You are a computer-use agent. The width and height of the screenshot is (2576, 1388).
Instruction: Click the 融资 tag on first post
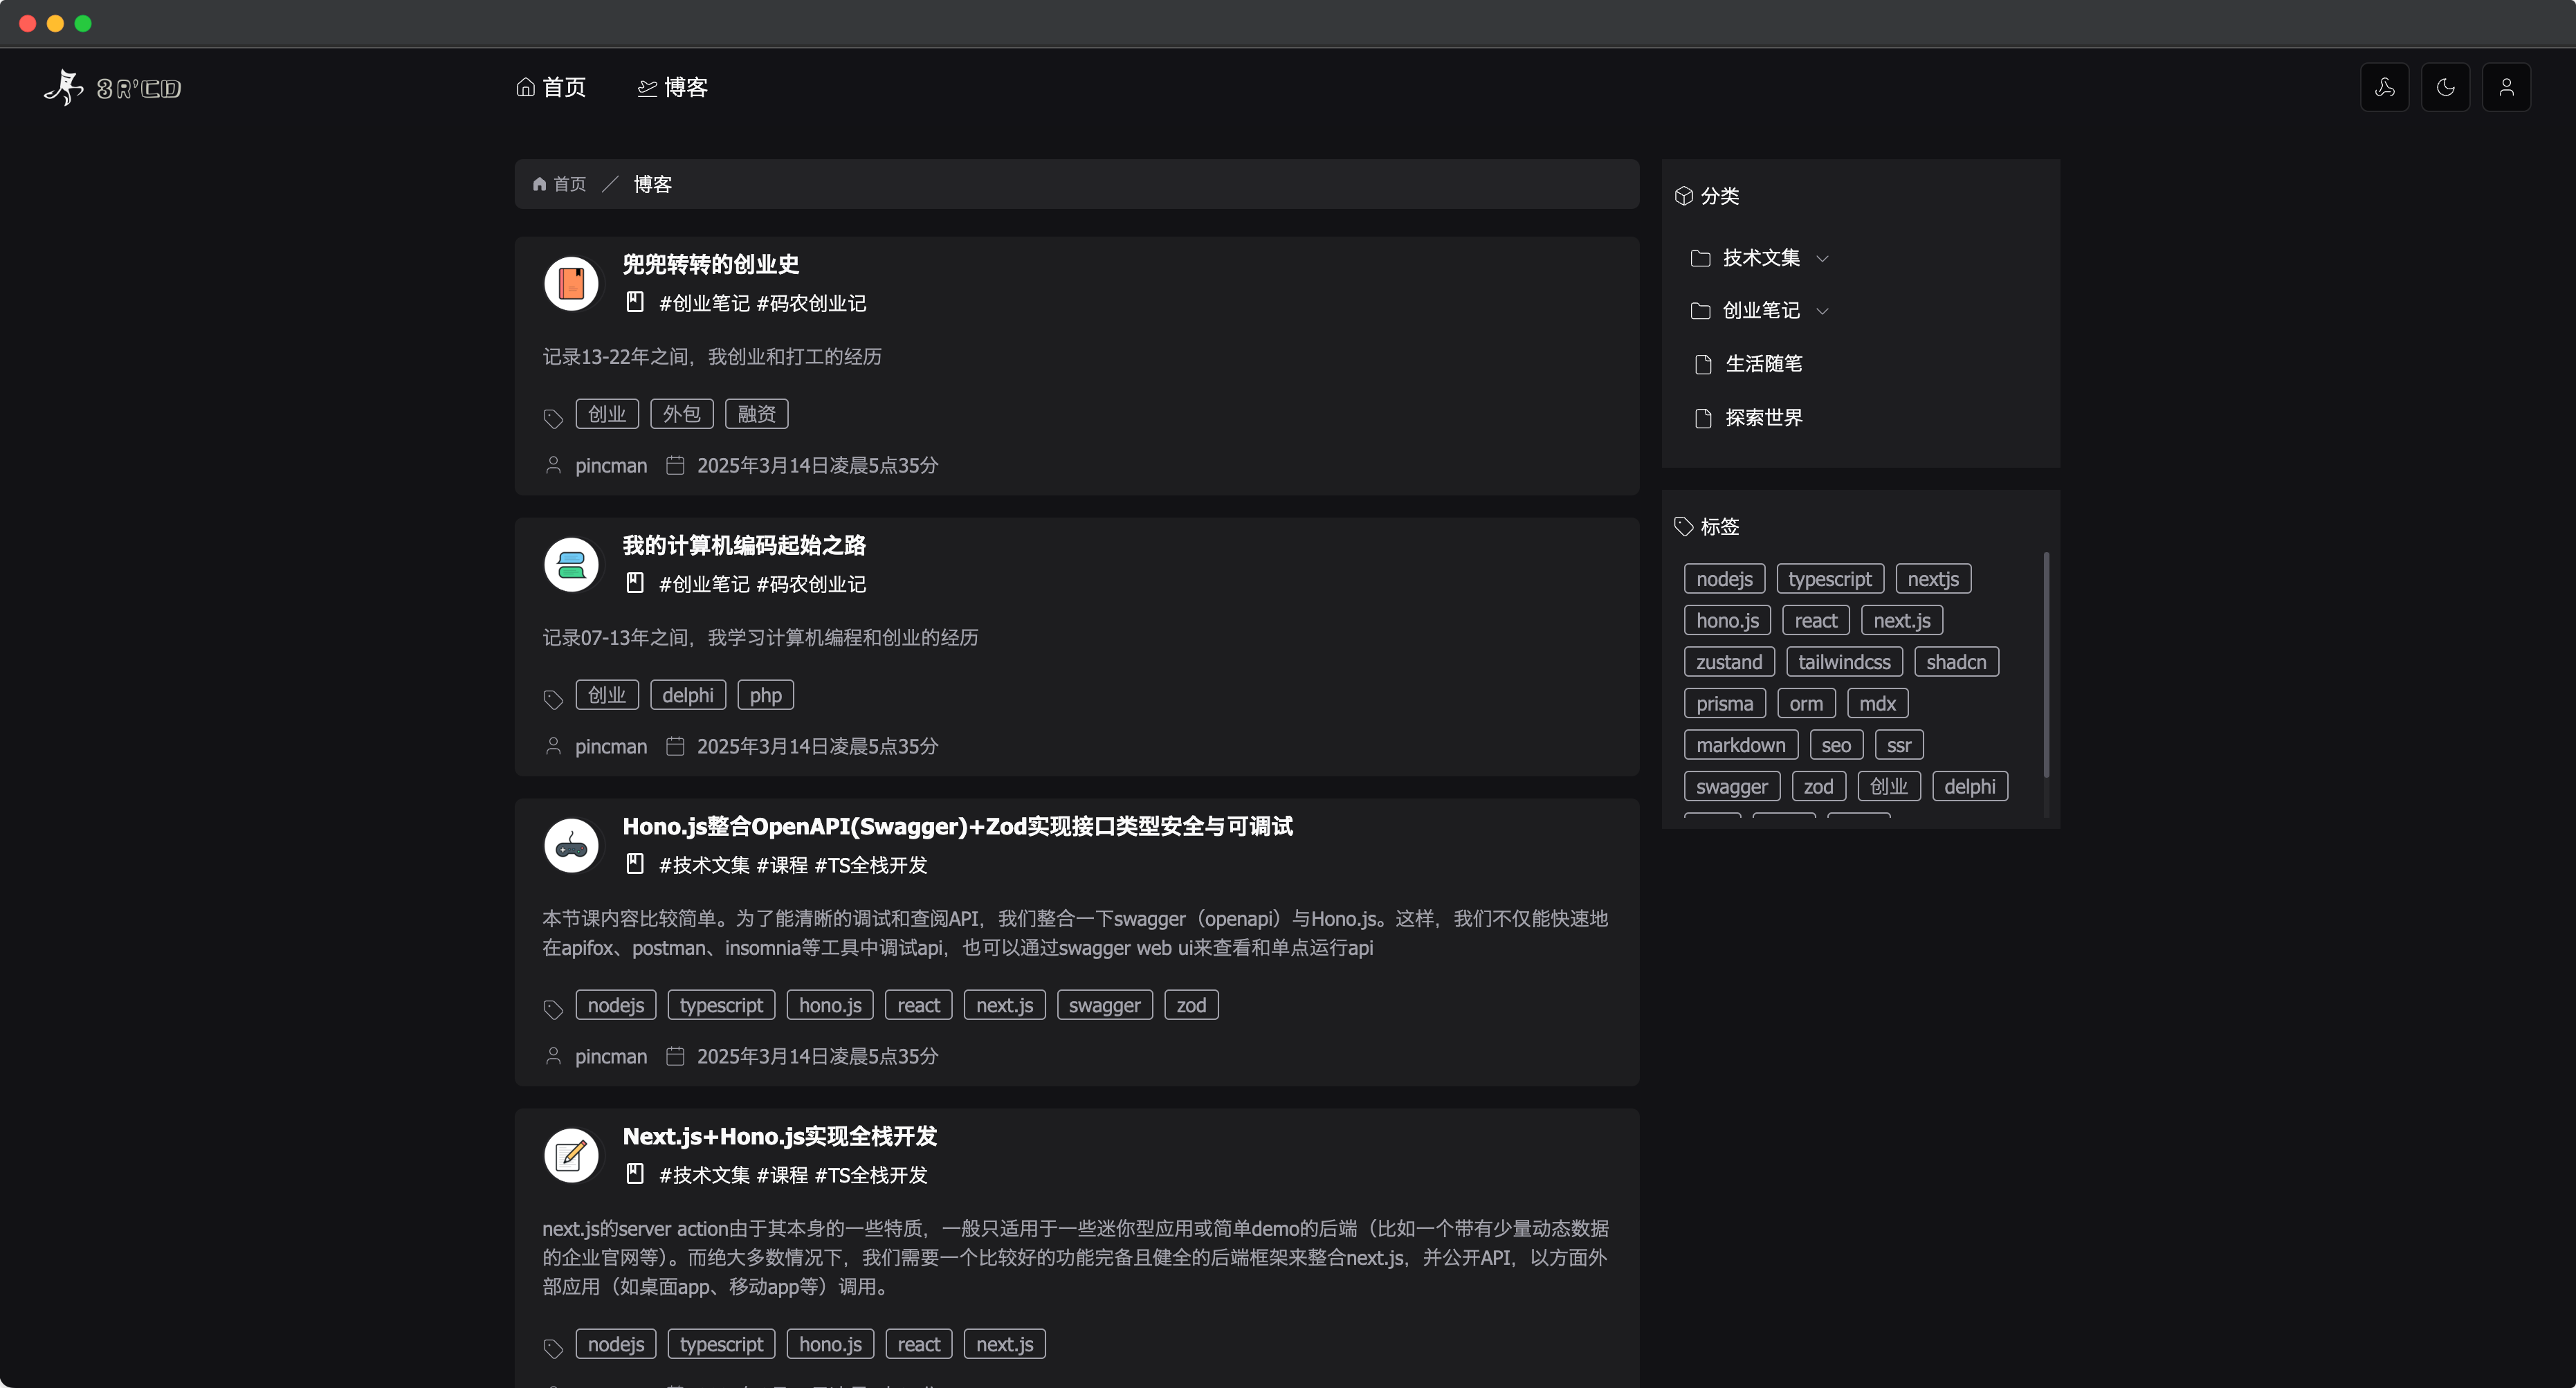coord(756,414)
